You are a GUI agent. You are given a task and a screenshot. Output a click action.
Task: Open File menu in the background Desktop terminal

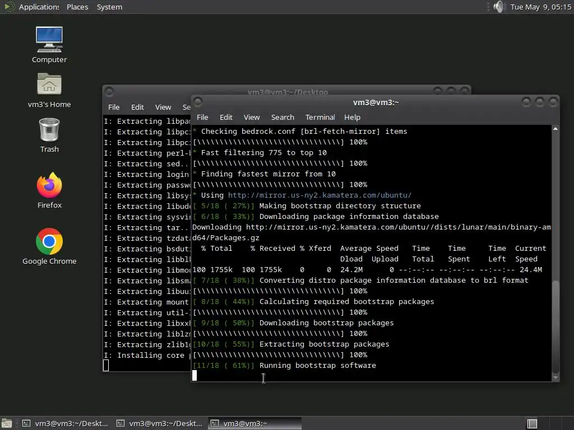pyautogui.click(x=114, y=107)
